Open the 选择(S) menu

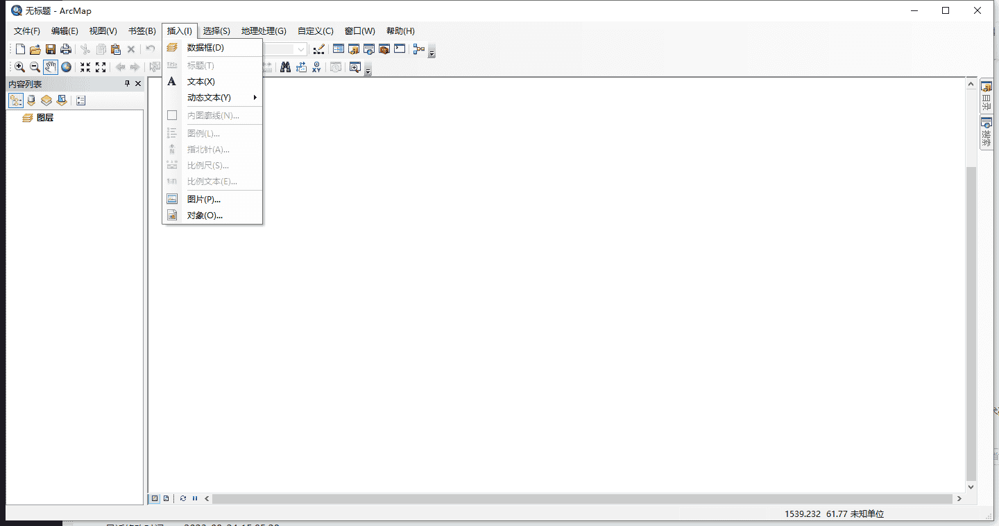216,31
